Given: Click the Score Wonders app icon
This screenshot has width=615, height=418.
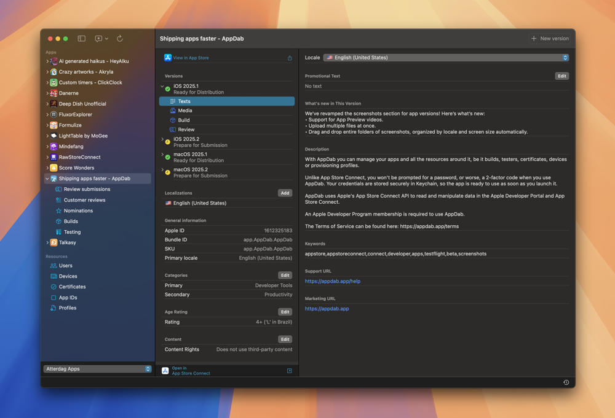Looking at the screenshot, I should pos(54,168).
